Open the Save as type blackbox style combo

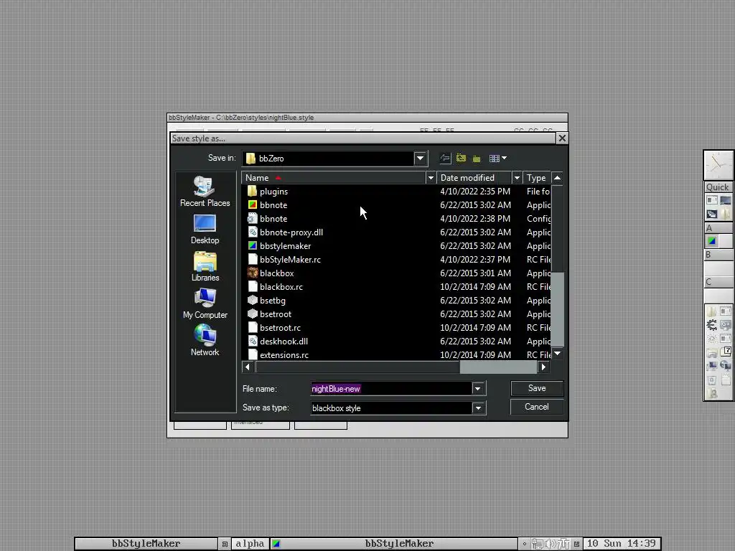click(398, 408)
